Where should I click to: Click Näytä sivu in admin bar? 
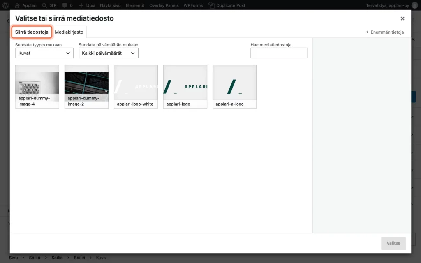tap(110, 5)
